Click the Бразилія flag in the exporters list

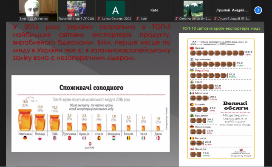click(x=192, y=116)
